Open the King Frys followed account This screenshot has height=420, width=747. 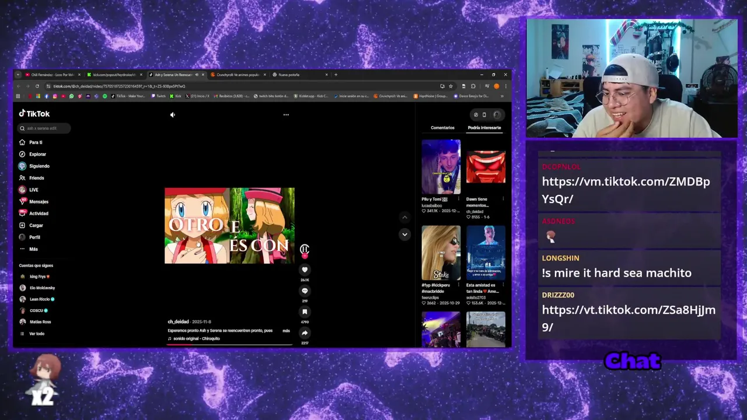[x=35, y=276]
